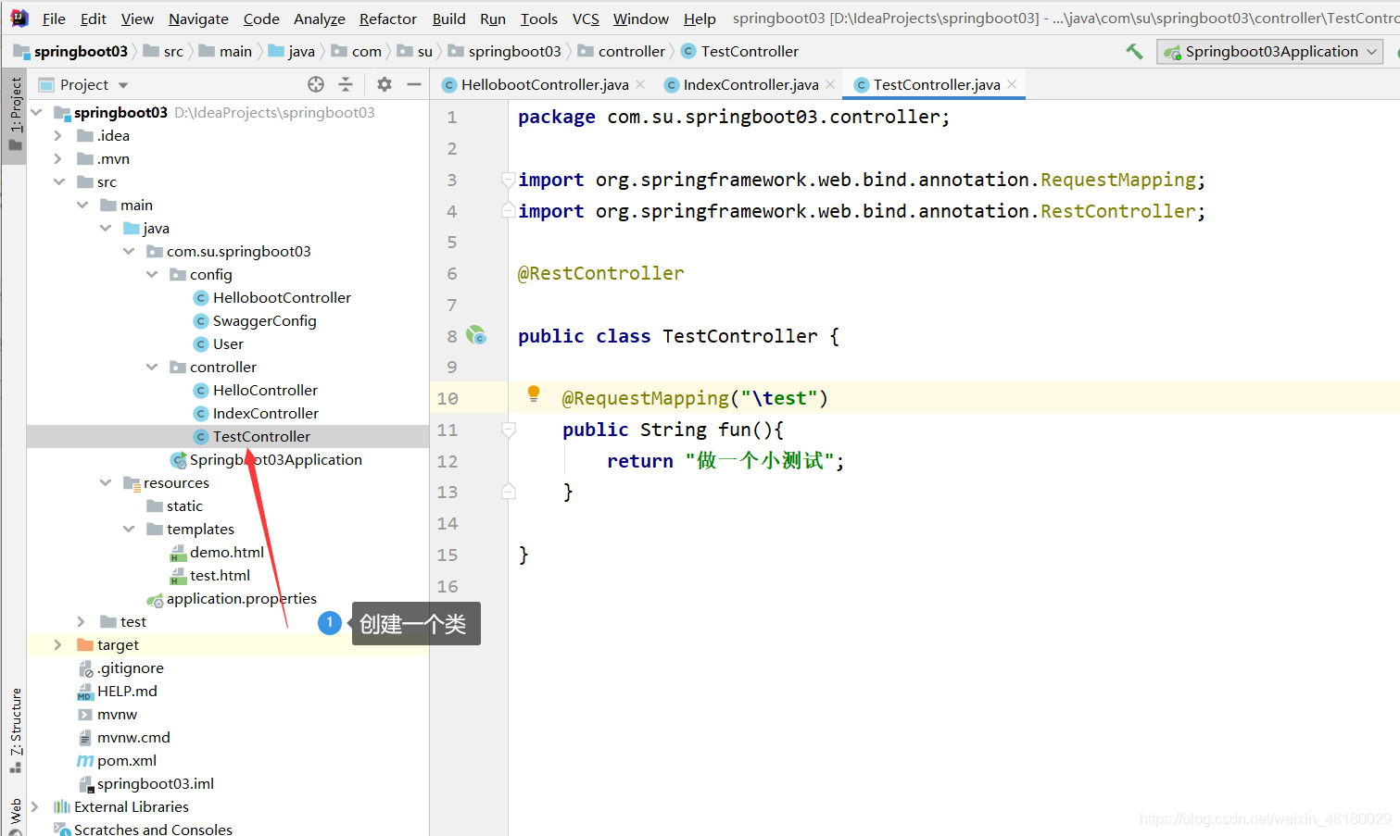Fold the fun() method at line 11
The height and width of the screenshot is (836, 1400).
[x=508, y=429]
